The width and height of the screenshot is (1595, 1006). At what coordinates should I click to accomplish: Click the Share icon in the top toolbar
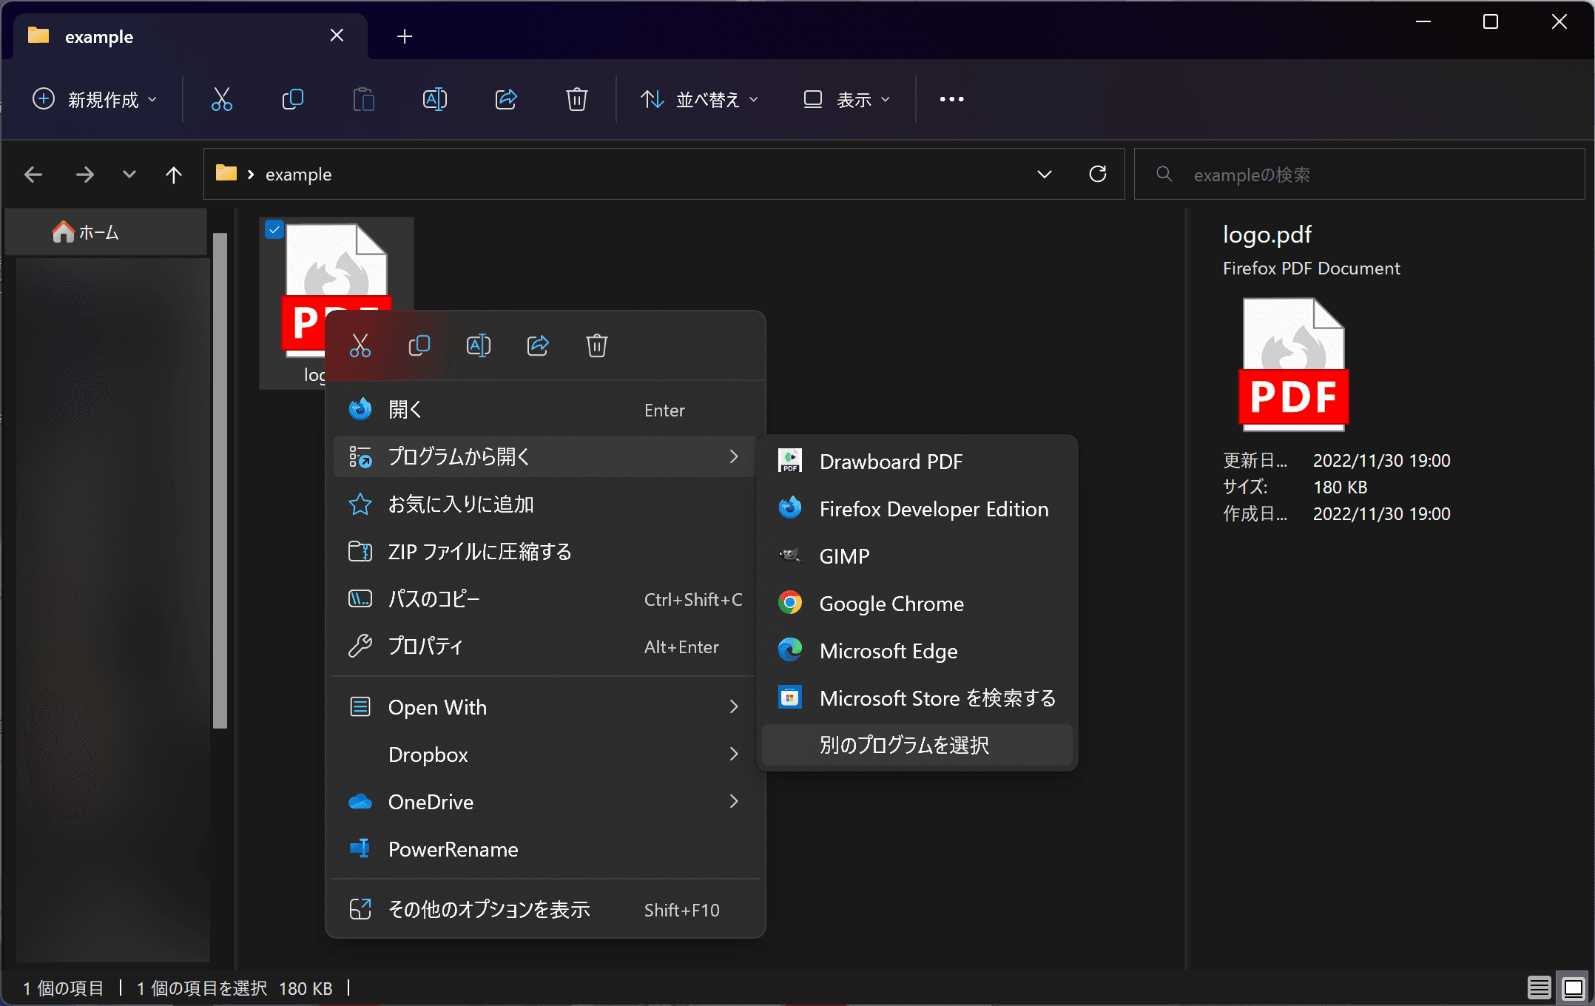pos(506,99)
